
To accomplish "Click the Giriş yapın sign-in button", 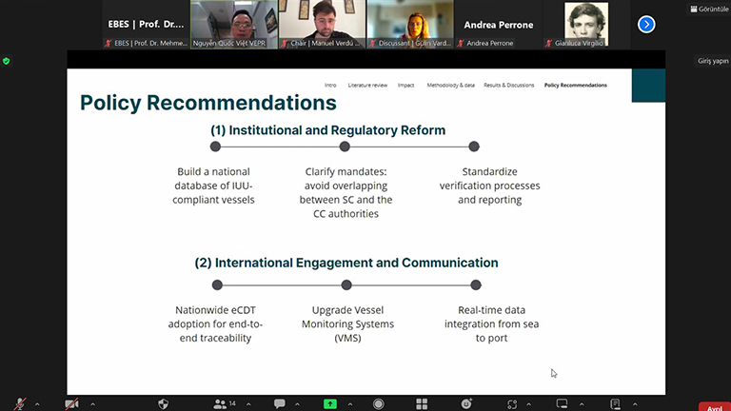I will pyautogui.click(x=712, y=61).
